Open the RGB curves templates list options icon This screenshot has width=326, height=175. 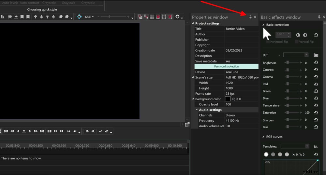pyautogui.click(x=316, y=146)
